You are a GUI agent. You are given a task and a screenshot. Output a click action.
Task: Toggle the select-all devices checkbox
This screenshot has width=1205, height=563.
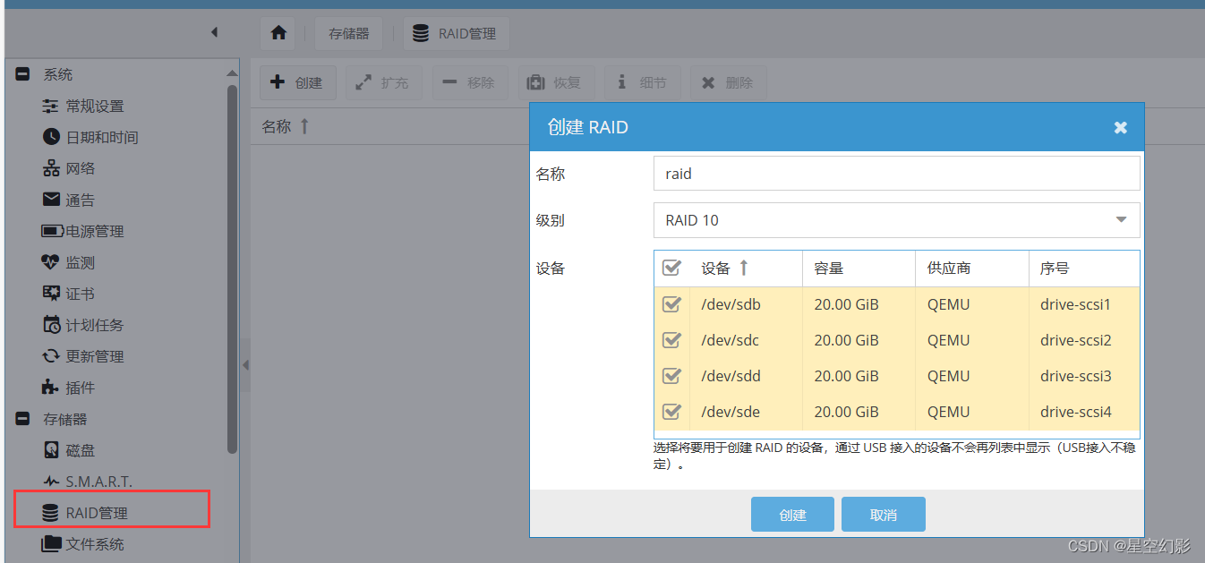672,267
